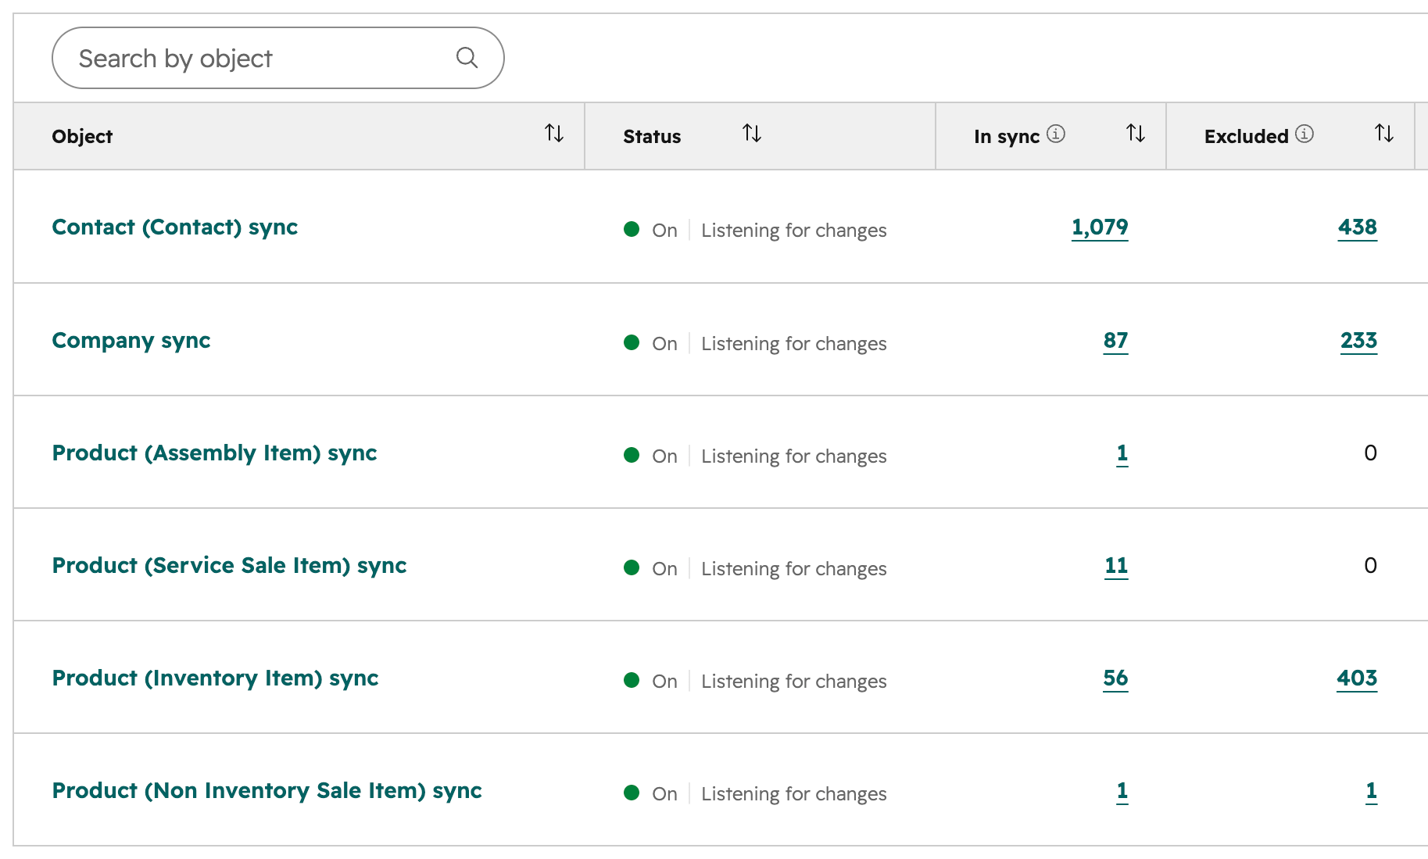Open Product (Assembly Item) sync
Image resolution: width=1428 pixels, height=859 pixels.
(x=214, y=453)
